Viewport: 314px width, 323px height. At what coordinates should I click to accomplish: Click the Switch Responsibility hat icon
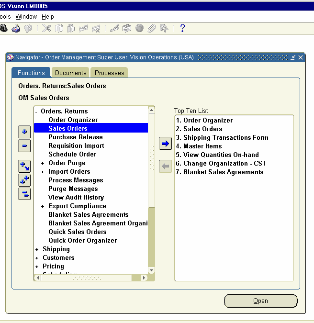tap(3, 28)
